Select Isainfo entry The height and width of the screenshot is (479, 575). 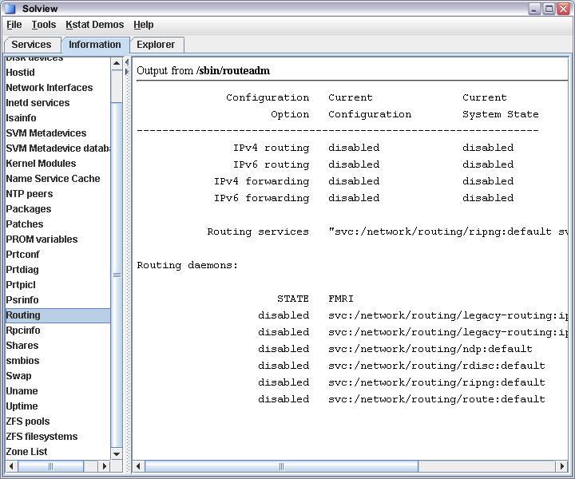[x=58, y=118]
